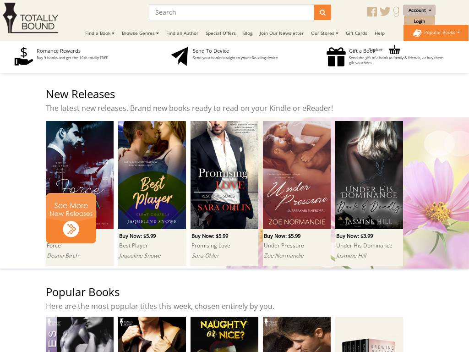Click the orange search magnifier button

click(322, 12)
